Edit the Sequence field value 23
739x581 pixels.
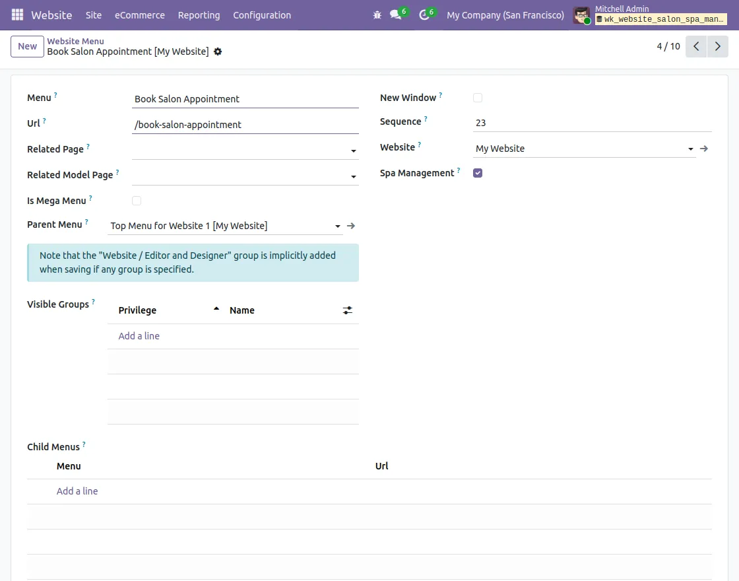pyautogui.click(x=593, y=123)
